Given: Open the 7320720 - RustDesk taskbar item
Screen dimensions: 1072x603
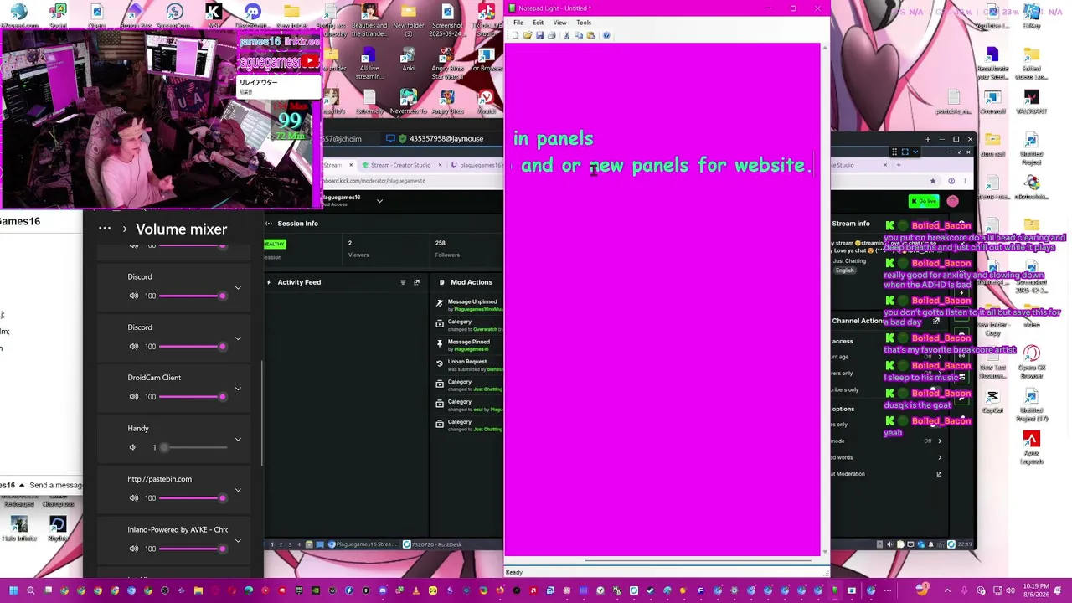Looking at the screenshot, I should coord(433,544).
